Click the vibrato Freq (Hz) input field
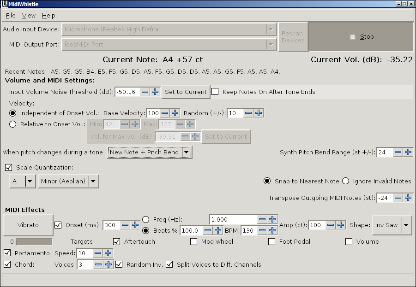Viewport: 416px width, 287px height. [233, 220]
